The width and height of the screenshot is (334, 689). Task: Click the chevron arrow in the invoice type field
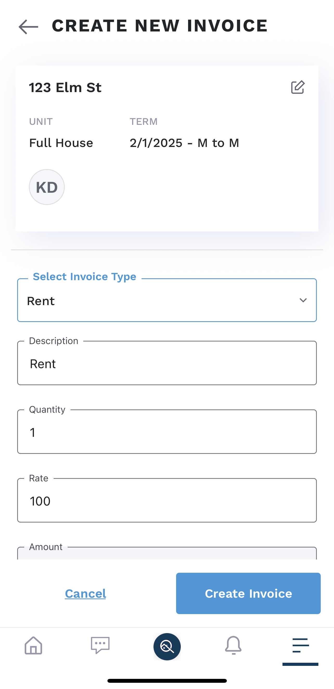point(303,300)
